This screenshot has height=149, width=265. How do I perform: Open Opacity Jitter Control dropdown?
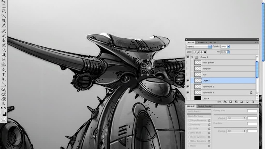[x=236, y=118]
